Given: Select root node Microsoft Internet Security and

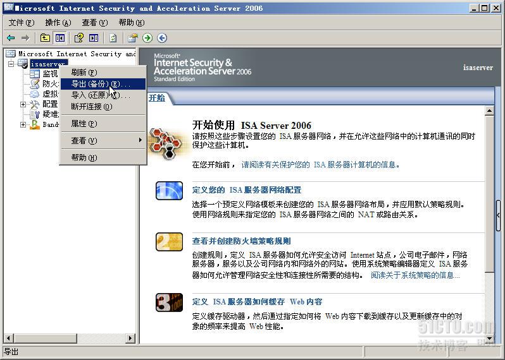Looking at the screenshot, I should 77,54.
